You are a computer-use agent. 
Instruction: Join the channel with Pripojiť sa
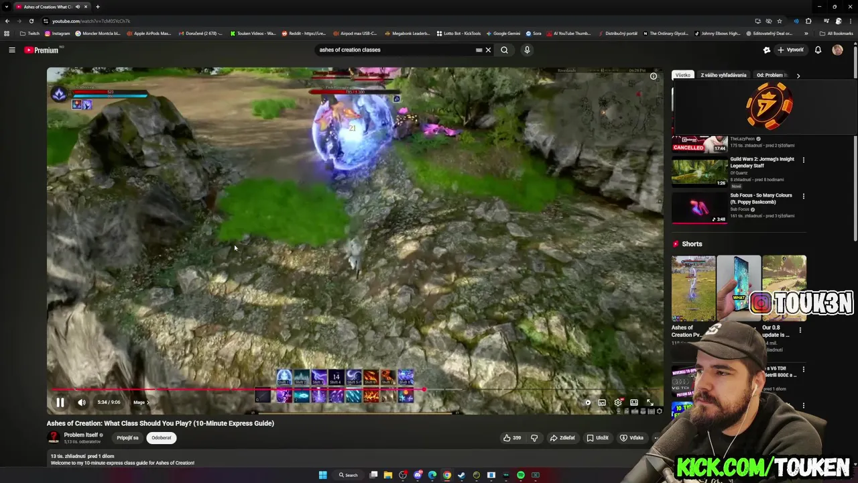[x=127, y=438]
